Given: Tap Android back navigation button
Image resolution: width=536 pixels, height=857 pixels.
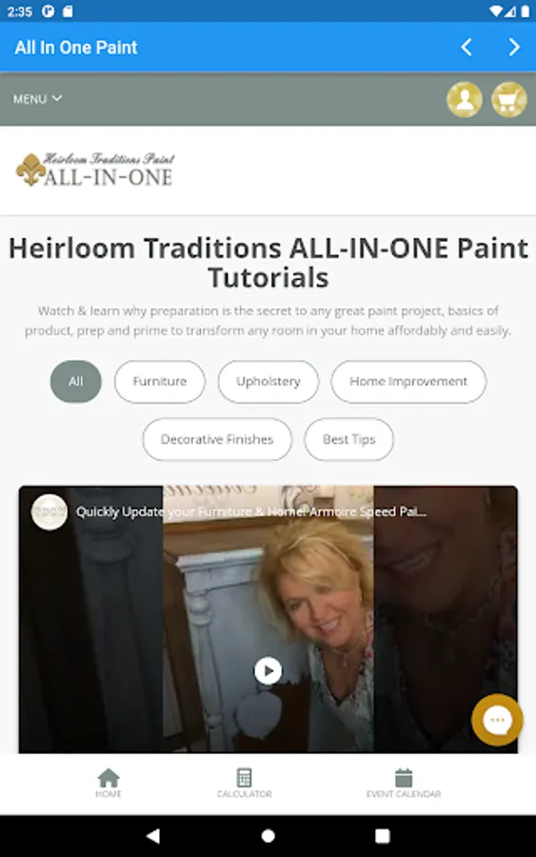Looking at the screenshot, I should (153, 836).
